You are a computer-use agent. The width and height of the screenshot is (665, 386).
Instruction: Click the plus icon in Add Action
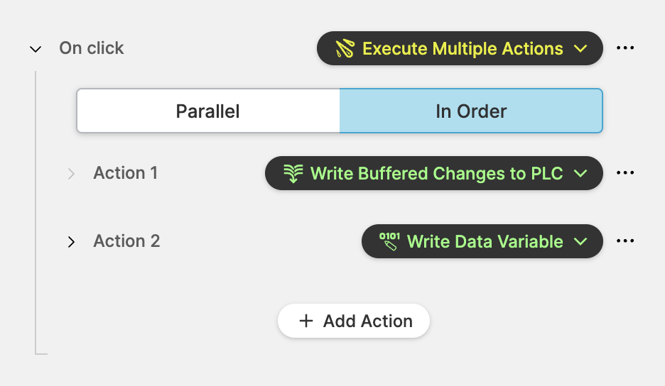[x=306, y=321]
